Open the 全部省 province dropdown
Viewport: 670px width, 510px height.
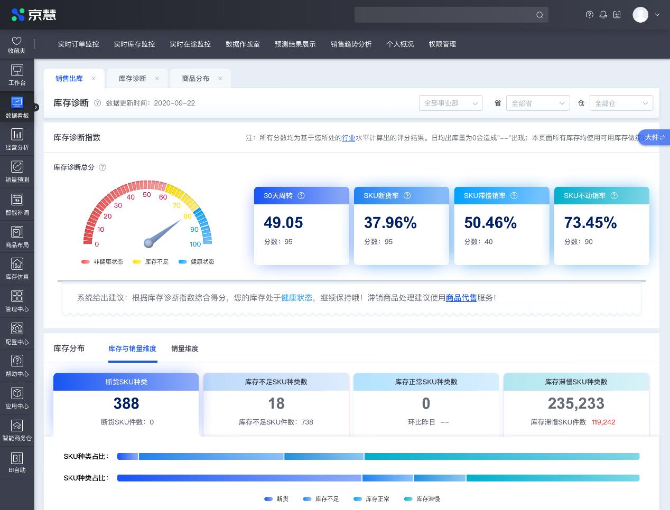[537, 103]
